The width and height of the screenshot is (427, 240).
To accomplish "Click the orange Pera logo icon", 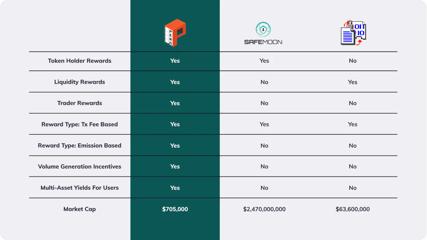I will [175, 32].
